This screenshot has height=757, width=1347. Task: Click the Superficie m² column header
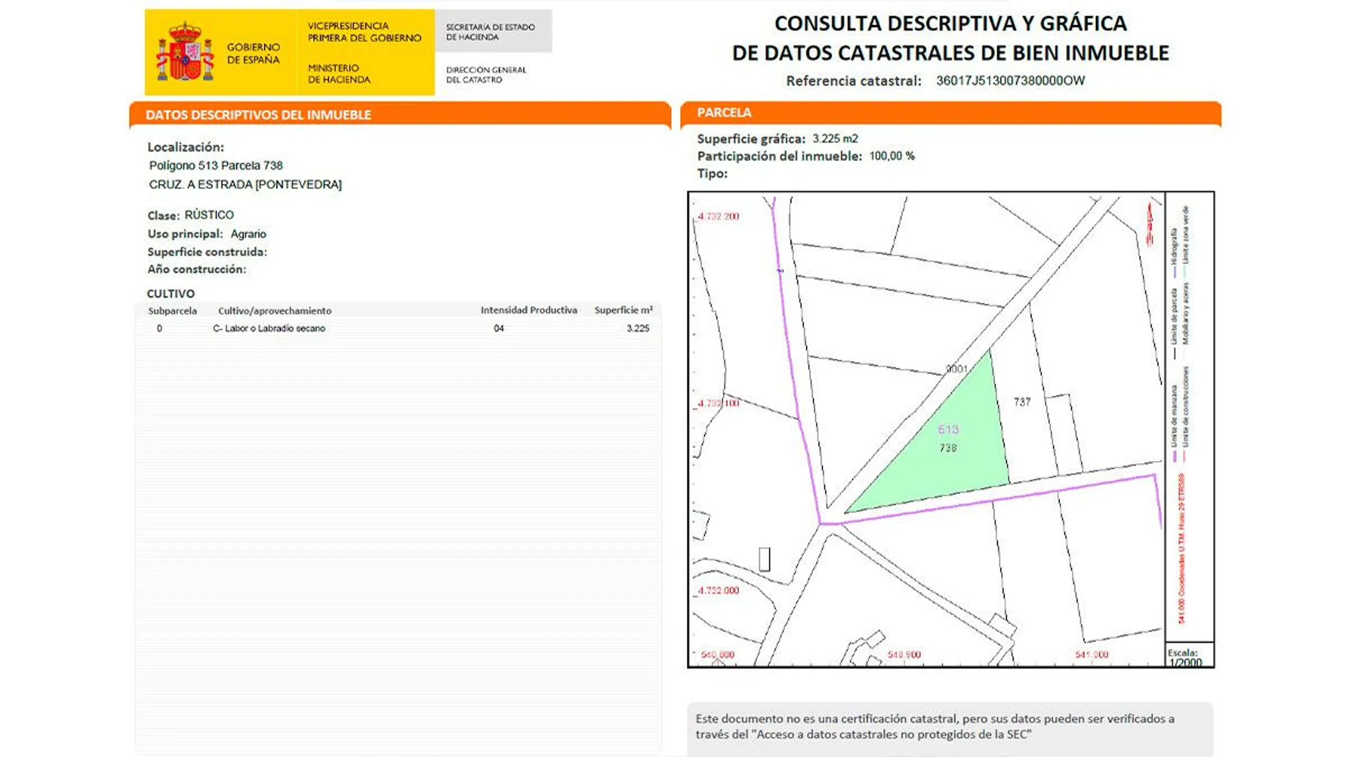(x=623, y=310)
